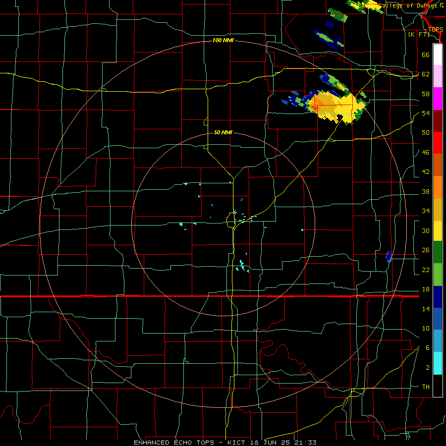Screen dimensions: 446x446
Task: Pick the light green legend swatch near 22
Action: point(438,275)
